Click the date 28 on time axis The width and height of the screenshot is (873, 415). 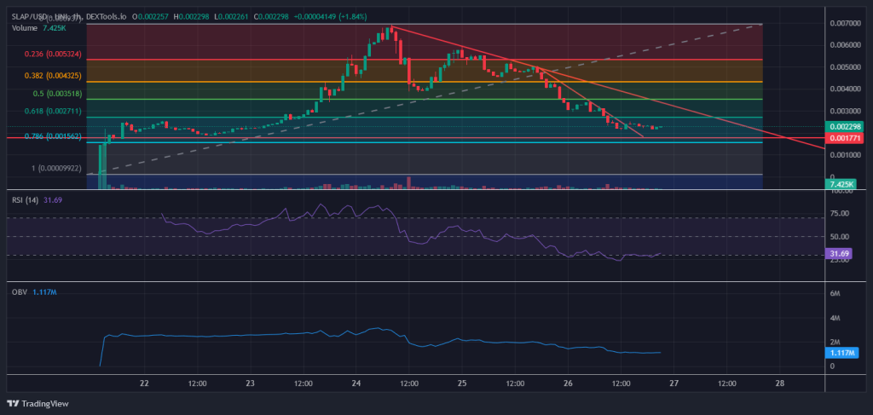pos(779,383)
